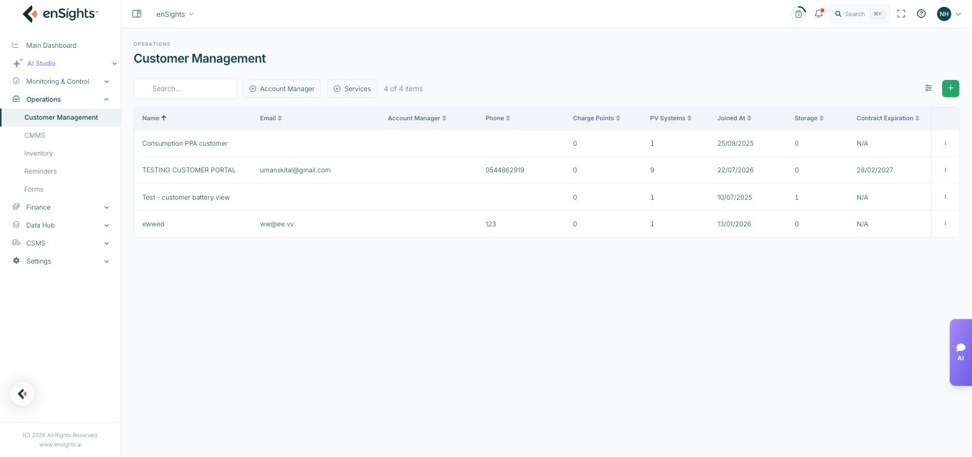972x457 pixels.
Task: Expand the Data Hub section
Action: [60, 225]
